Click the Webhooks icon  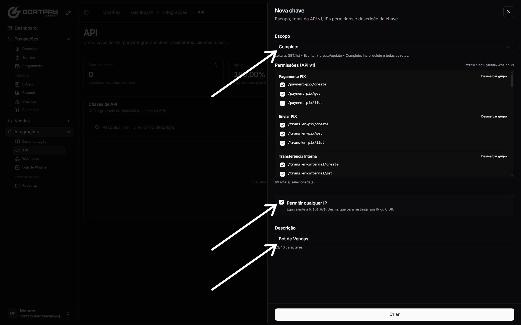pos(17,159)
